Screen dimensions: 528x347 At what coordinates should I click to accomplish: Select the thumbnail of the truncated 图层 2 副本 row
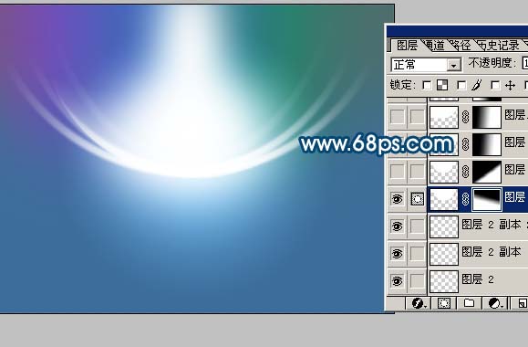[444, 226]
